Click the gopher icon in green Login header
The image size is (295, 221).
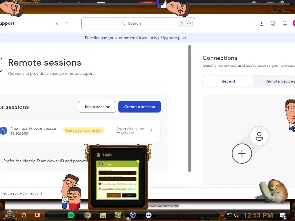click(101, 164)
